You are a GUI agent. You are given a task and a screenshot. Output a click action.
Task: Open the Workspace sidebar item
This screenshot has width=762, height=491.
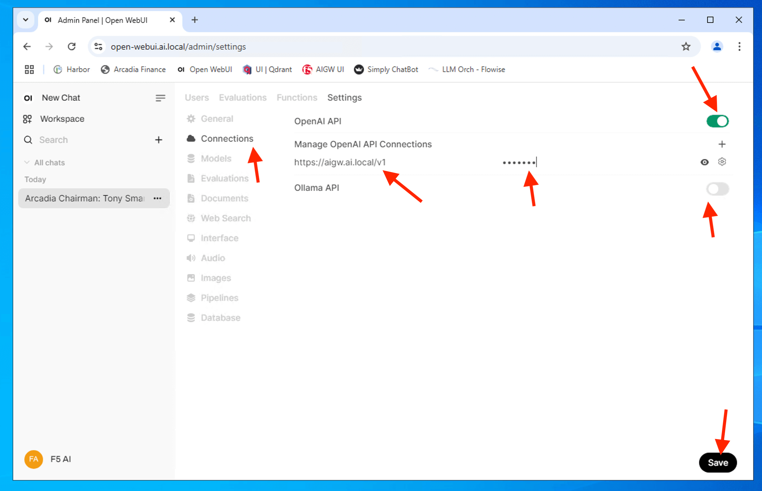(62, 119)
